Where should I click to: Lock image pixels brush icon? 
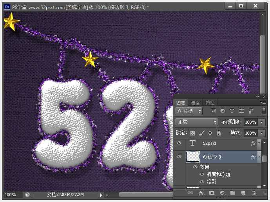pos(201,133)
